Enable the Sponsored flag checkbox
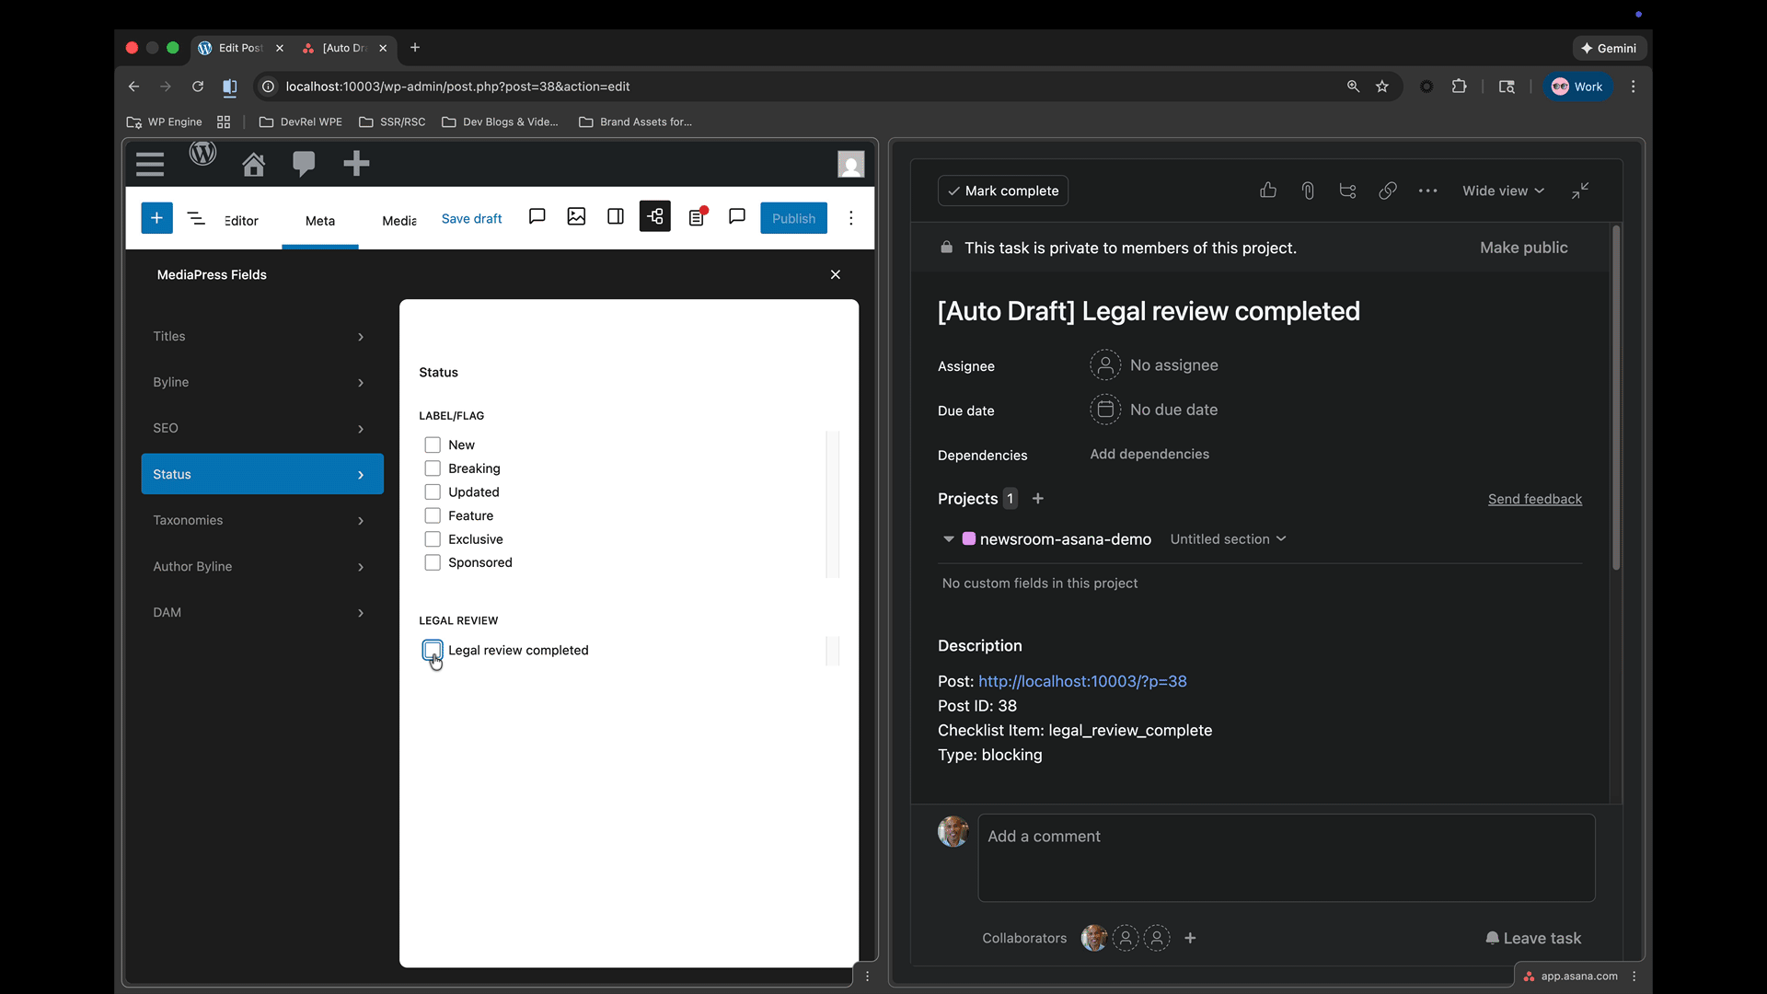The image size is (1767, 994). 433,562
